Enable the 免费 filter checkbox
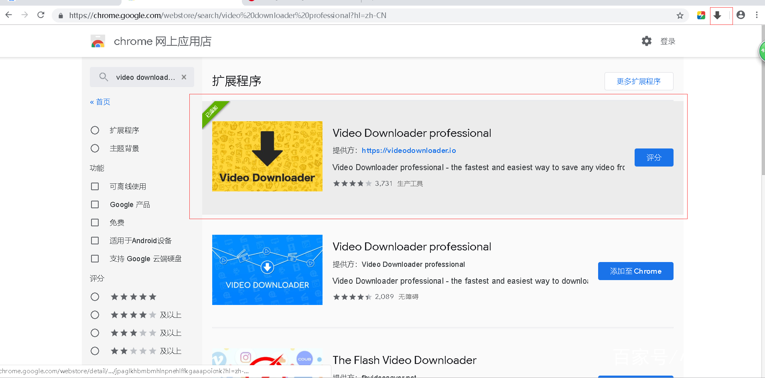 [x=95, y=223]
